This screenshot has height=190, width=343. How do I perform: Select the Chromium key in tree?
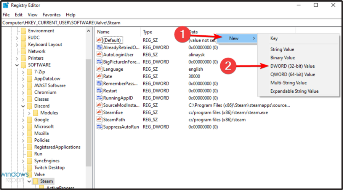45,92
